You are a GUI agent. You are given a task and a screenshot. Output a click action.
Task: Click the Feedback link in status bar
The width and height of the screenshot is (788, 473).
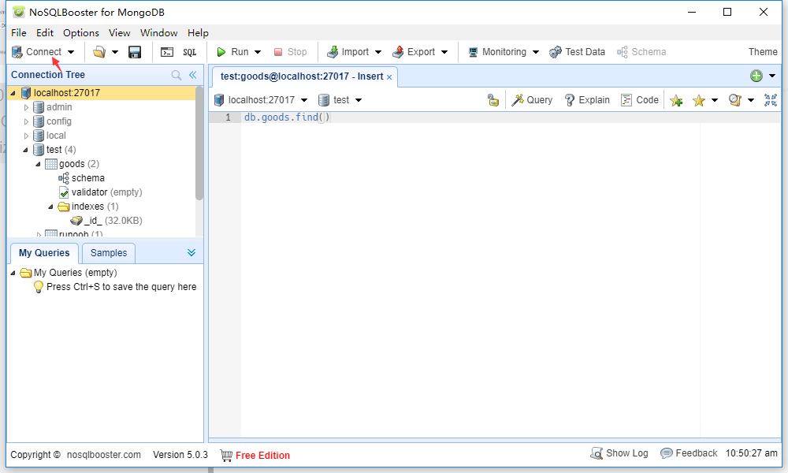(697, 453)
